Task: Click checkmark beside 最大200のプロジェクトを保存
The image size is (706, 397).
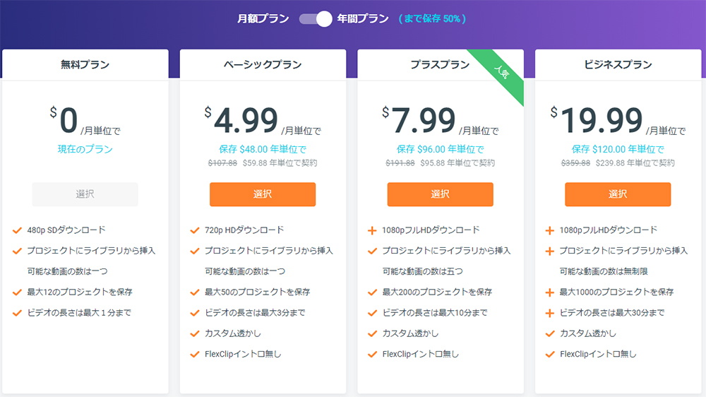Action: (372, 292)
